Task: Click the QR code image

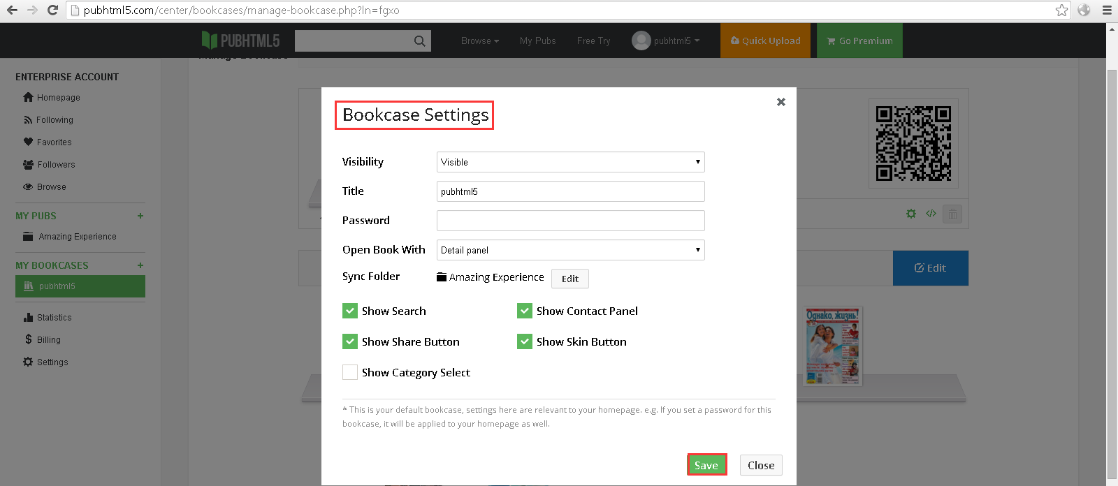Action: click(x=913, y=143)
